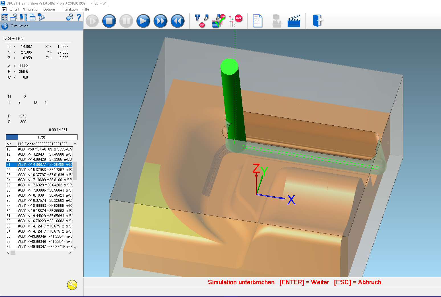Click NC list scroll up arrow
Viewport: 441px width, 297px height.
(x=75, y=144)
